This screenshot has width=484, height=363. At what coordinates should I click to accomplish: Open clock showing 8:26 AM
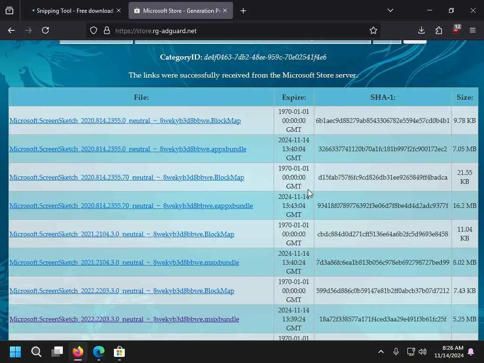coord(449,352)
